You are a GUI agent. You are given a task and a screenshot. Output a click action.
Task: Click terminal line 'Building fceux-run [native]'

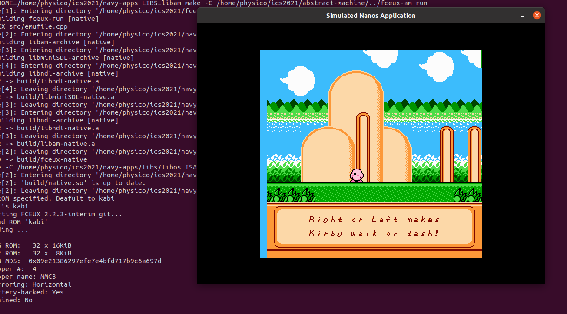tap(50, 19)
